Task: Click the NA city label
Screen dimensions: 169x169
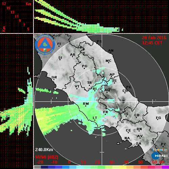Action: click(x=127, y=138)
